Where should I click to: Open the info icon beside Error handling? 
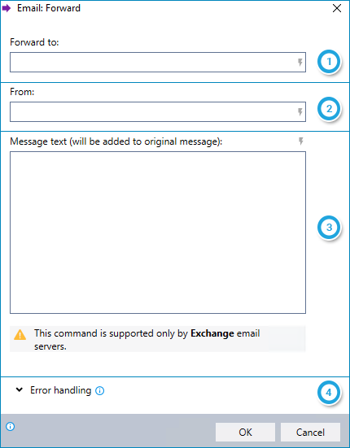pos(99,390)
